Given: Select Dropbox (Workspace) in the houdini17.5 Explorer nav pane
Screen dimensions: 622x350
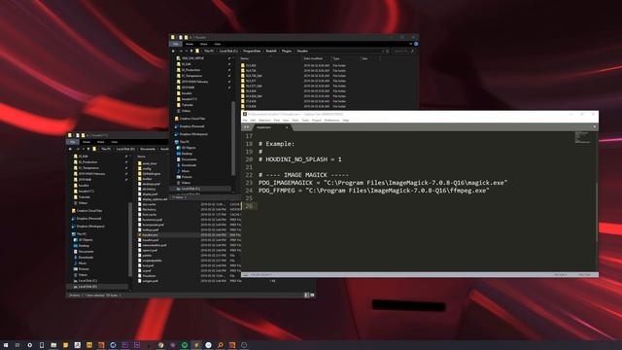Looking at the screenshot, I should [88, 227].
